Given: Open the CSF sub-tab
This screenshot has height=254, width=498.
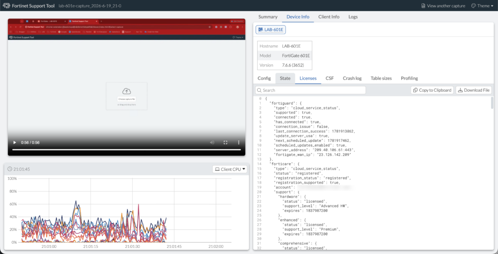Looking at the screenshot, I should tap(330, 78).
